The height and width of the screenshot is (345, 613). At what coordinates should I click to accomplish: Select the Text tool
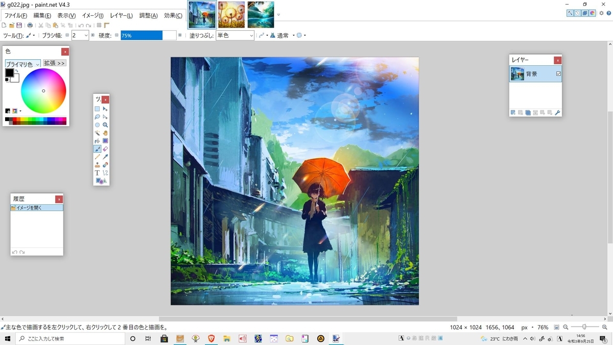click(97, 173)
